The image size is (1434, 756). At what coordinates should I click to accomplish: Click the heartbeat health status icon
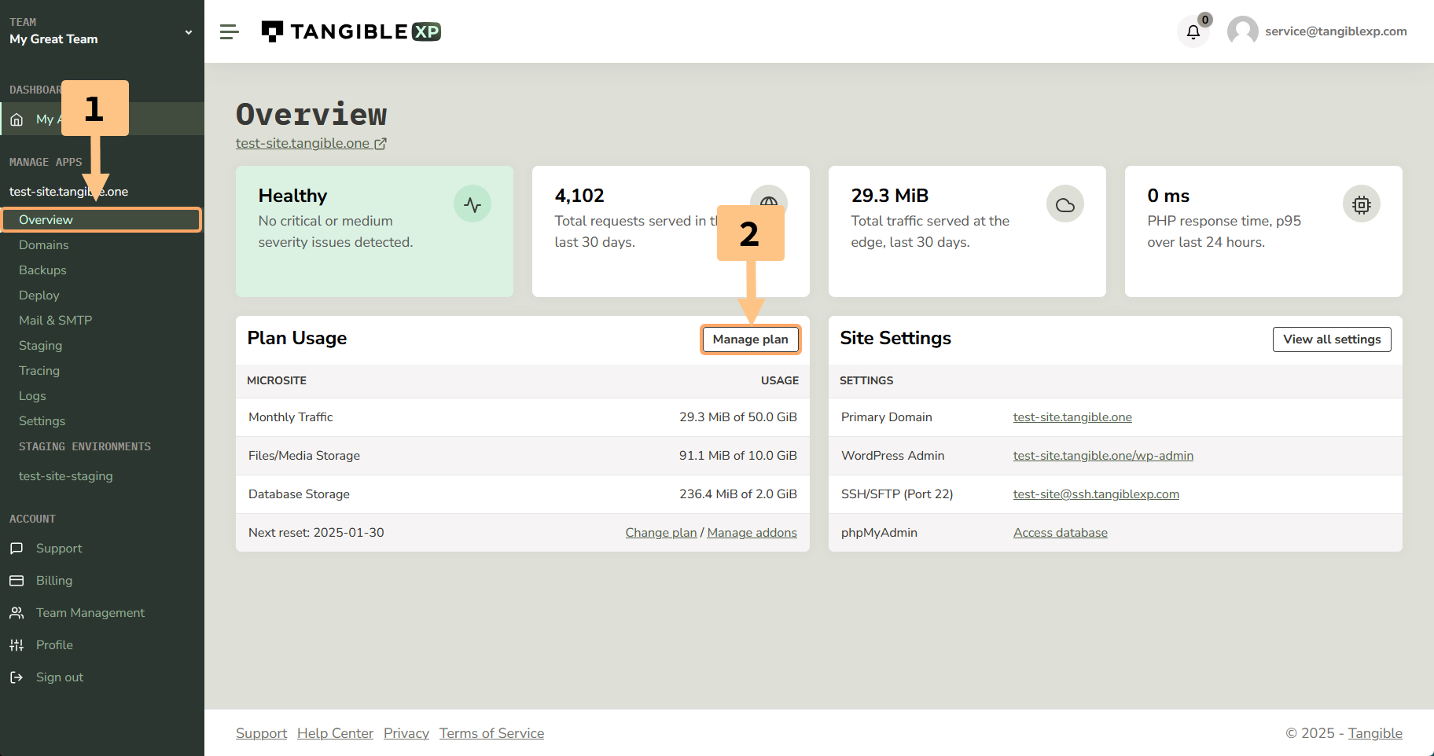point(472,204)
